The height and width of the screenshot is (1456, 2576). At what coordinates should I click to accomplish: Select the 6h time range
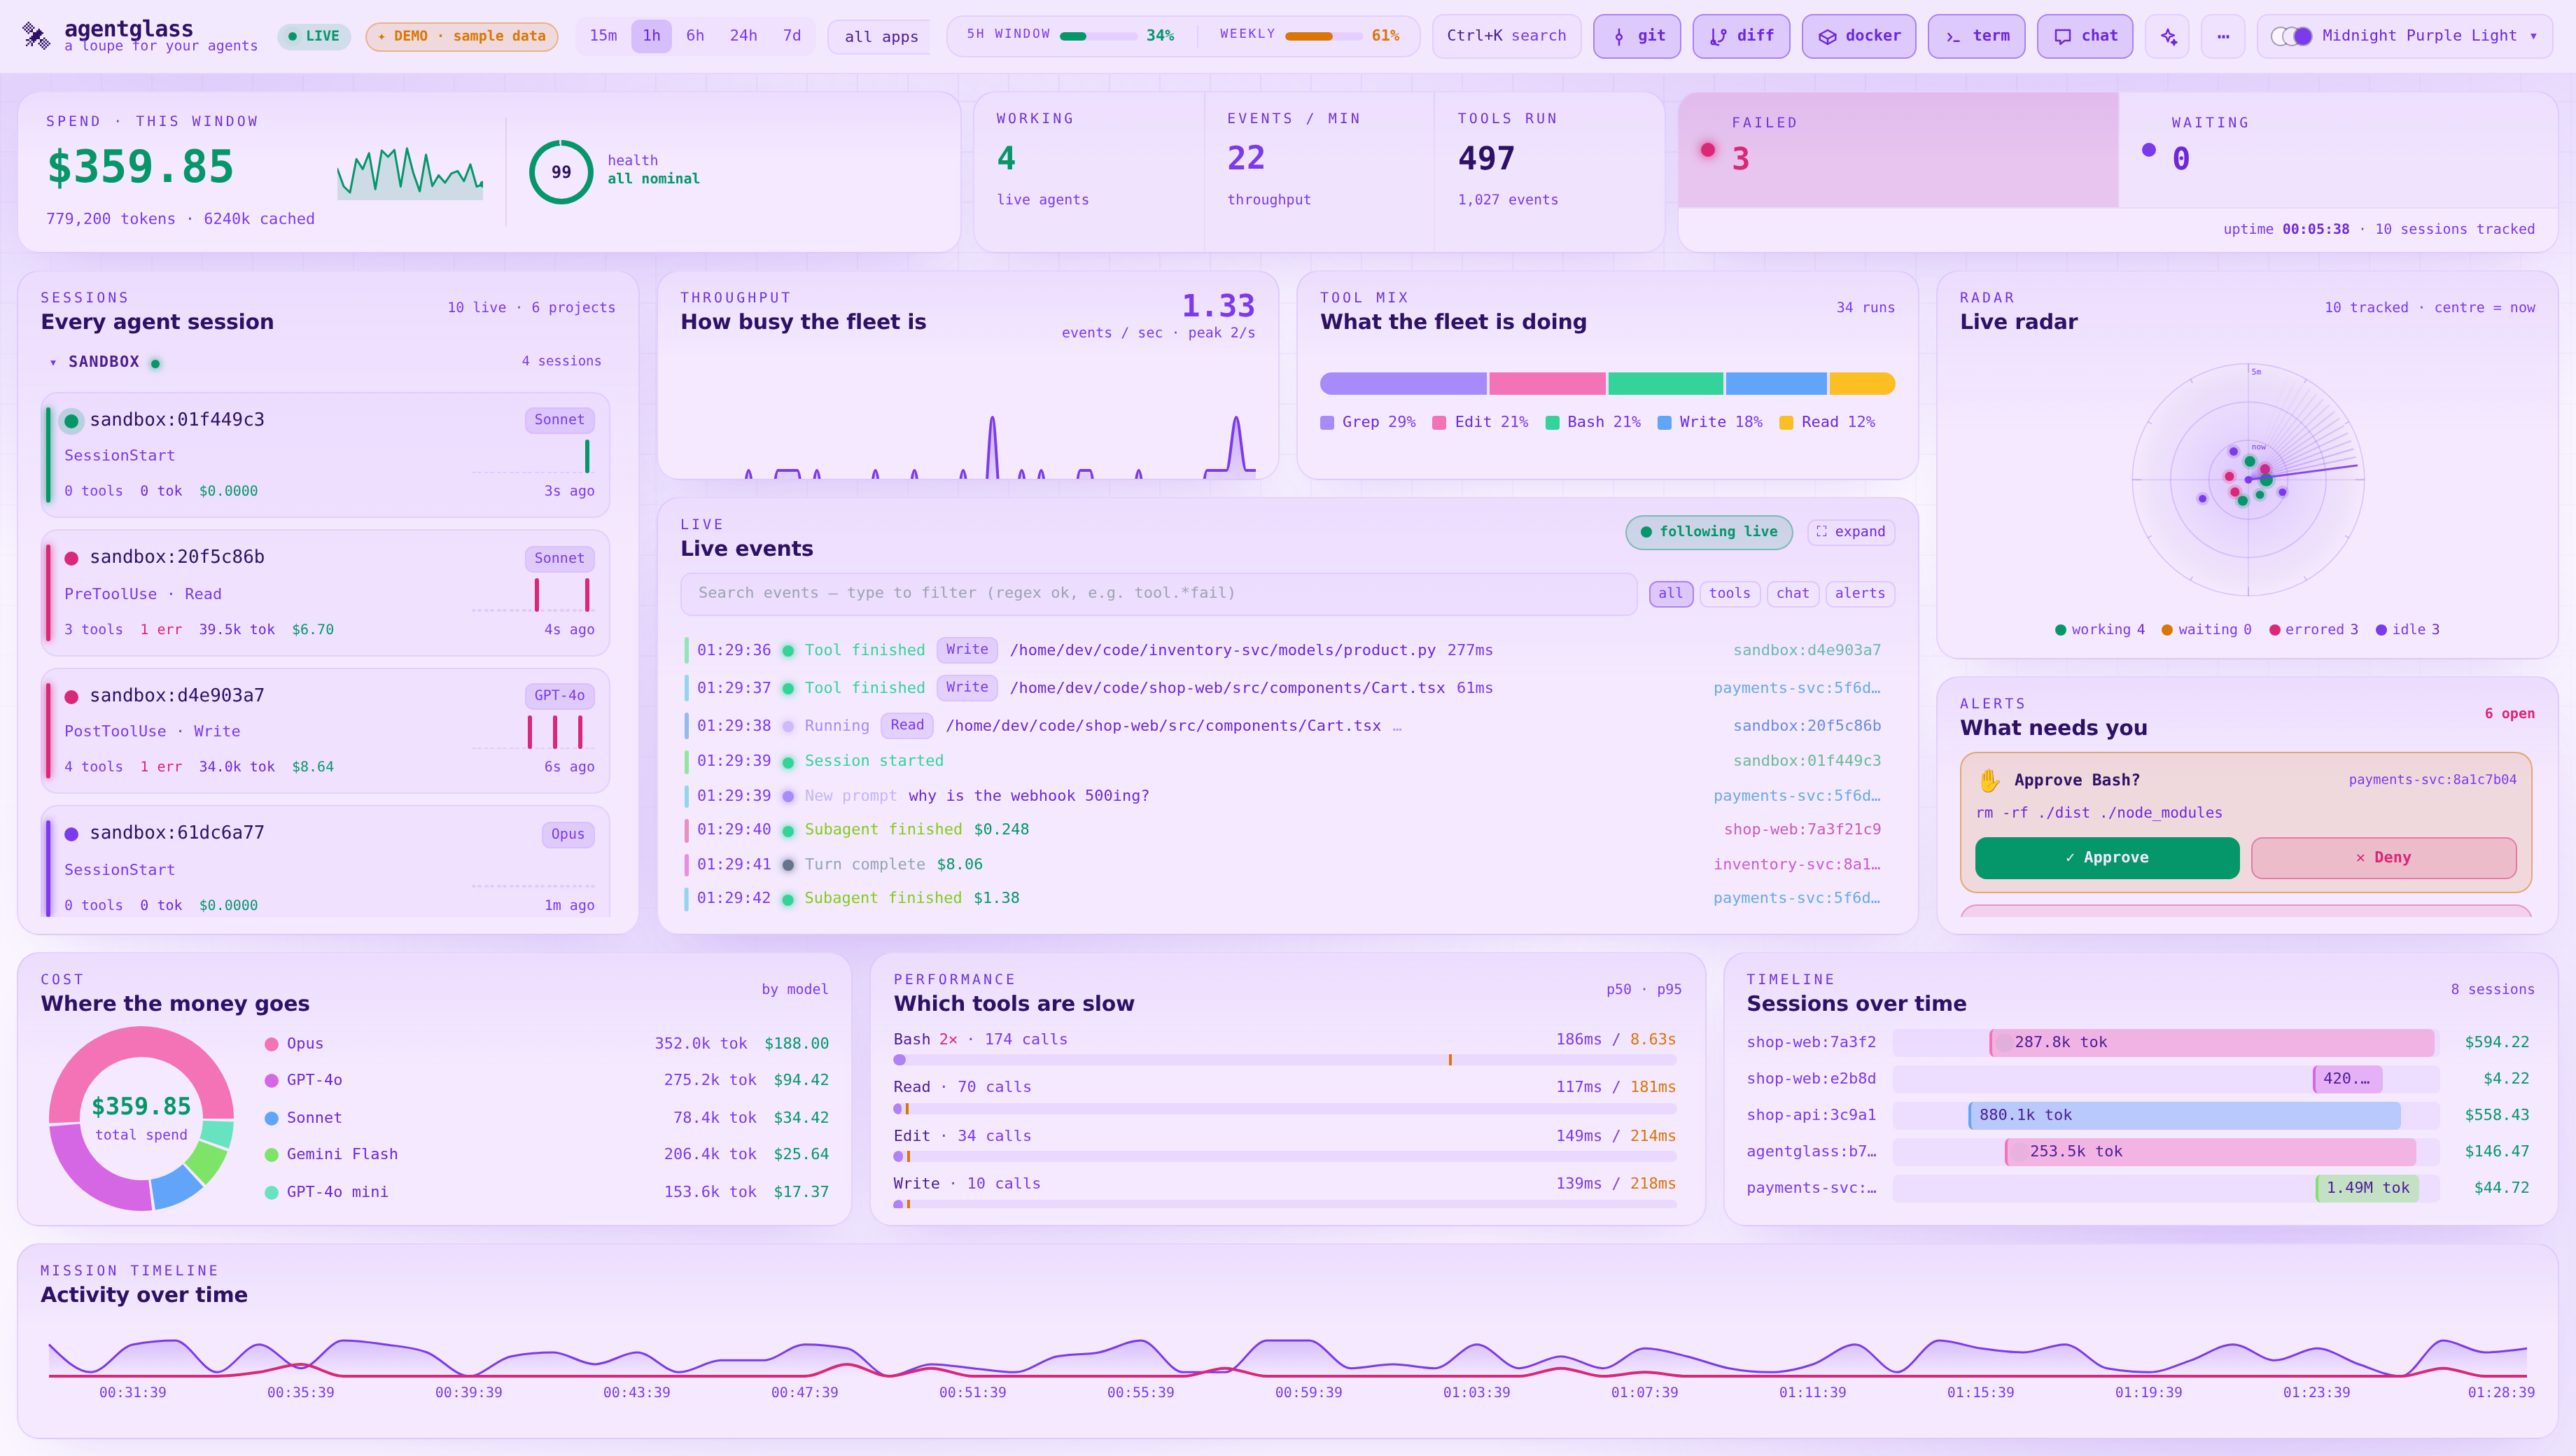tap(695, 36)
